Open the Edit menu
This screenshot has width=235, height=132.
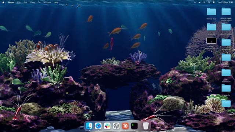click(25, 3)
